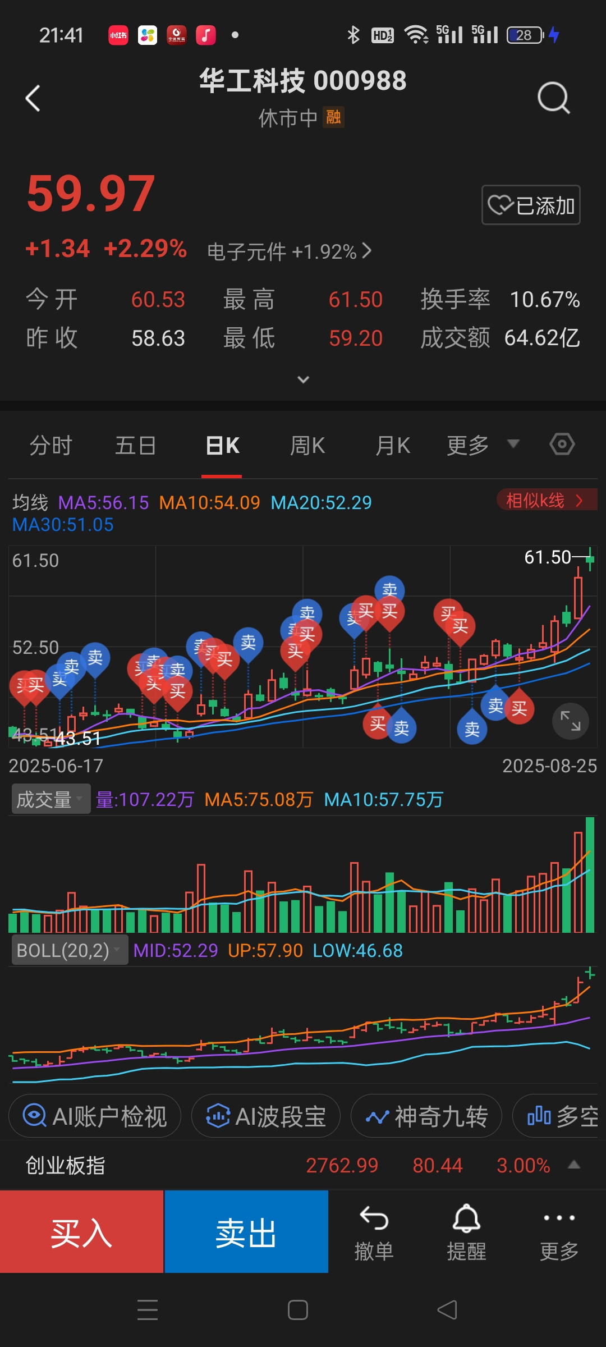Expand 创业板指 index bar arrow
This screenshot has width=606, height=1347.
(573, 1165)
